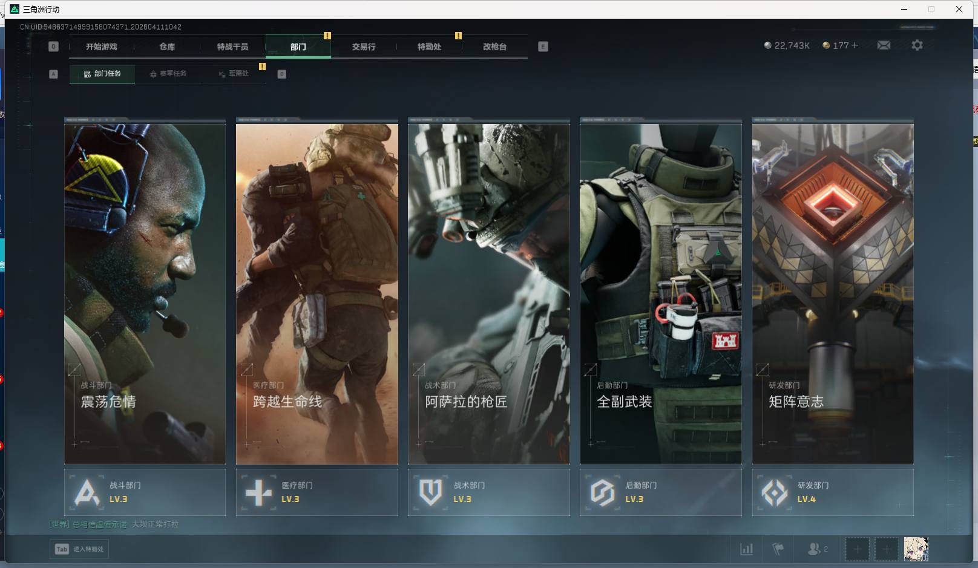Select the 赛季任务 sub-tab
Viewport: 978px width, 568px height.
(168, 74)
